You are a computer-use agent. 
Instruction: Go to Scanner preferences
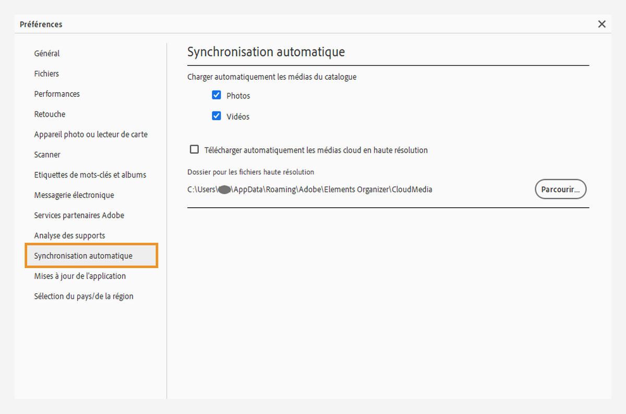[x=47, y=155]
